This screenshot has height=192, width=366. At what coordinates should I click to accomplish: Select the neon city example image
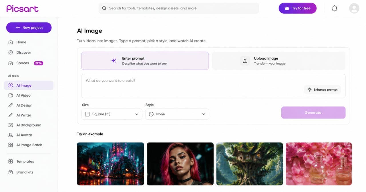pyautogui.click(x=110, y=164)
